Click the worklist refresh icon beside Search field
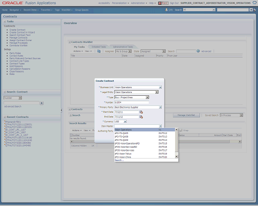This screenshot has height=206, width=258. coord(198,51)
